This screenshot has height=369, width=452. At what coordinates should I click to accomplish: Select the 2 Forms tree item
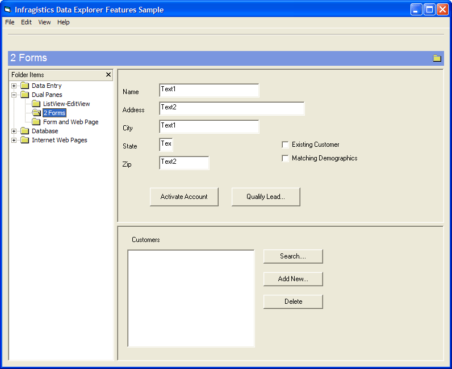(54, 113)
